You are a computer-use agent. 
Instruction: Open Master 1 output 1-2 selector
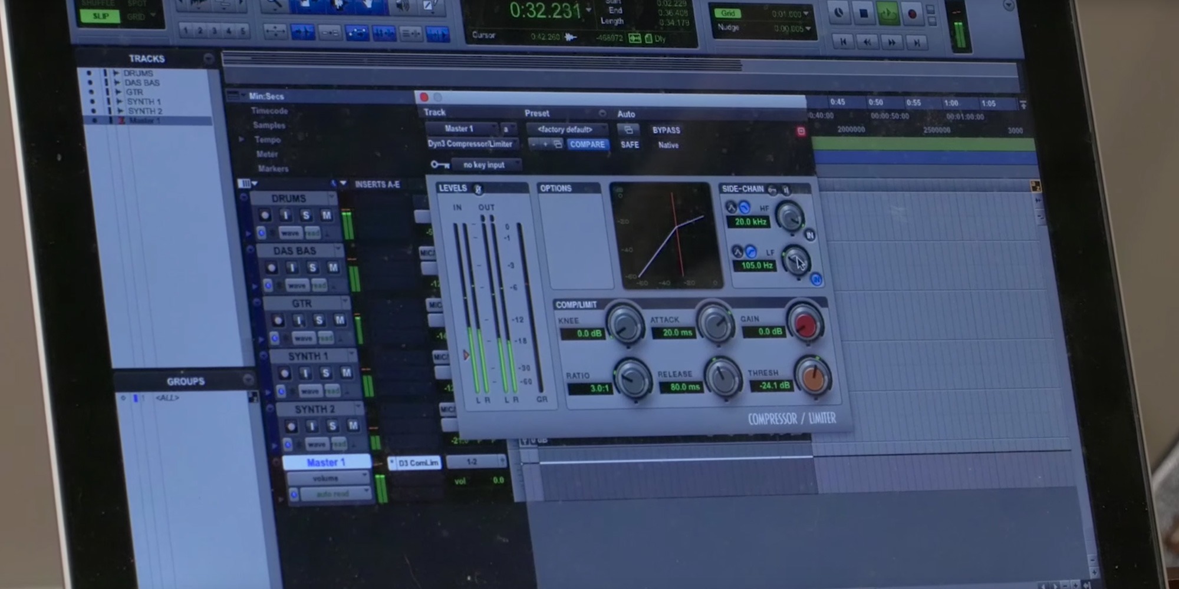click(x=476, y=462)
